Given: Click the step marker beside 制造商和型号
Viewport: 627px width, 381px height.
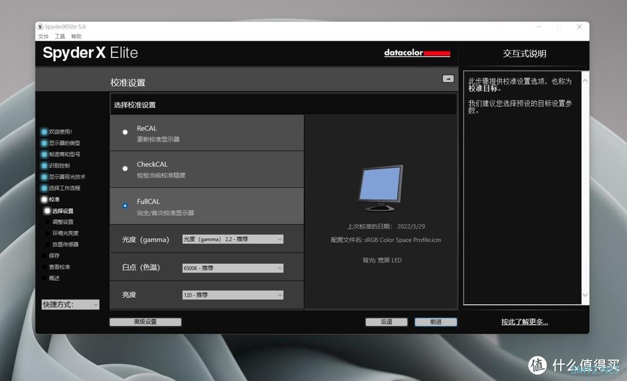Looking at the screenshot, I should pos(44,154).
